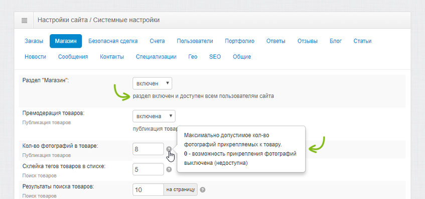The width and height of the screenshot is (425, 199).
Task: Click help icon next to search results field
Action: pos(203,190)
